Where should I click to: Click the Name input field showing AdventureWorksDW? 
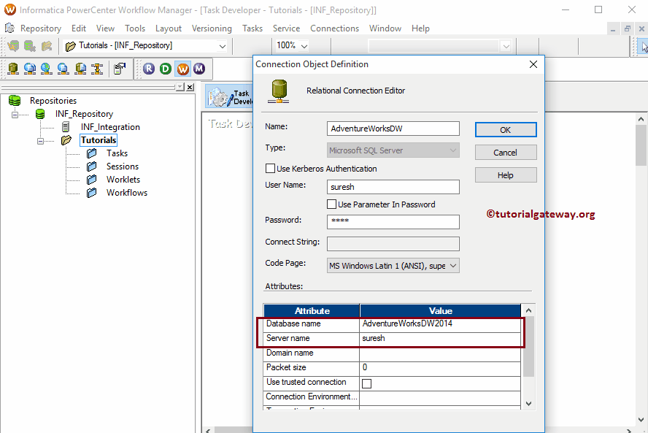click(393, 128)
